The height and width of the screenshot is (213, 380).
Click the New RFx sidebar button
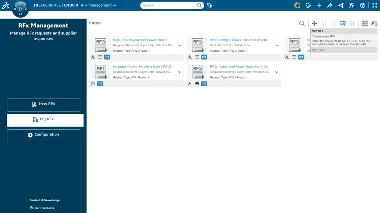tap(44, 105)
